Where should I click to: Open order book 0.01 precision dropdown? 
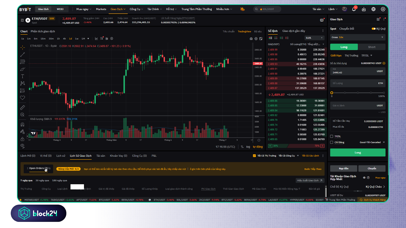pos(314,38)
